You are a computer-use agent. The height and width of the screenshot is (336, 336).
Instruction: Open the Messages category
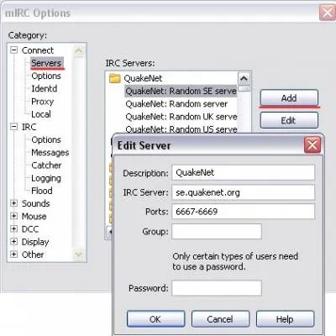click(50, 153)
